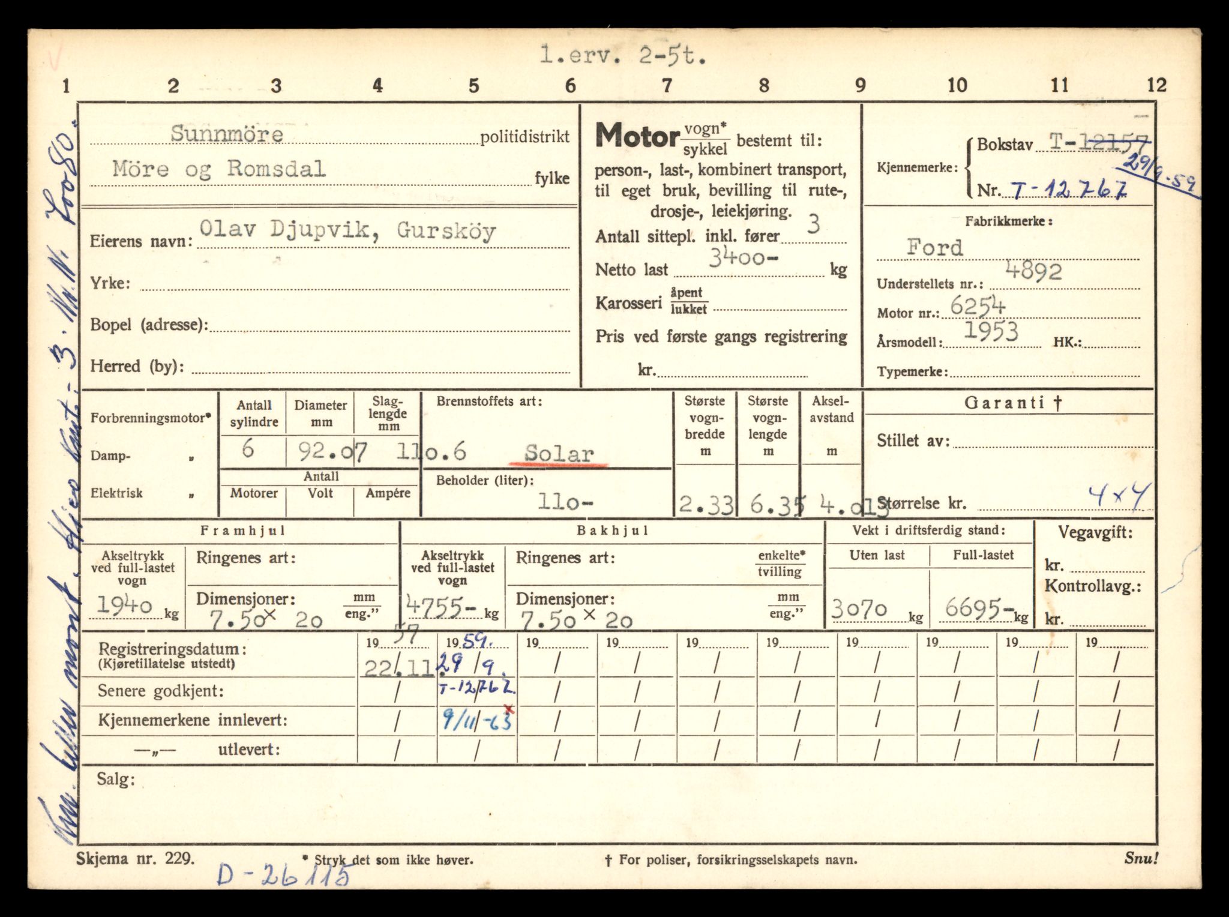Click the full-loaded weight 6695 value
The width and height of the screenshot is (1229, 917).
[974, 609]
